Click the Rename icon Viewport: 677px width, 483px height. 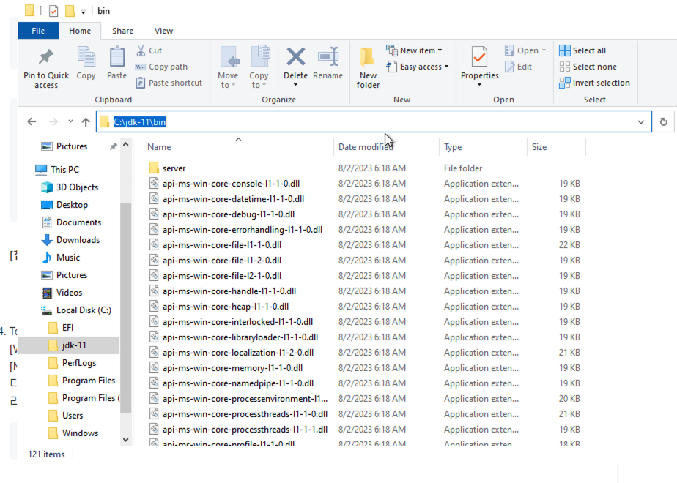click(328, 57)
